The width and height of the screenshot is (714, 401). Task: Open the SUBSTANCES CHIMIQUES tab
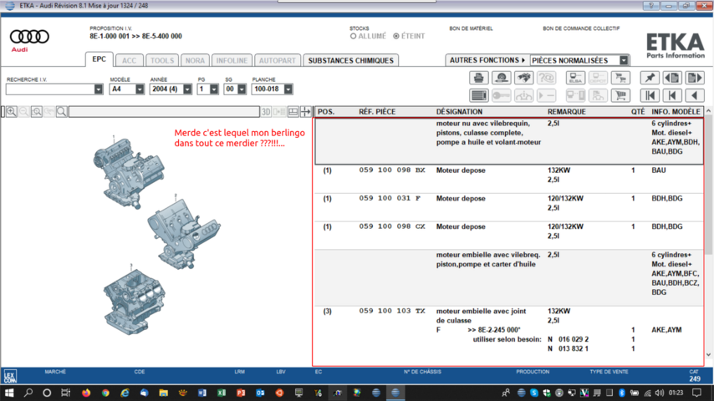[350, 60]
